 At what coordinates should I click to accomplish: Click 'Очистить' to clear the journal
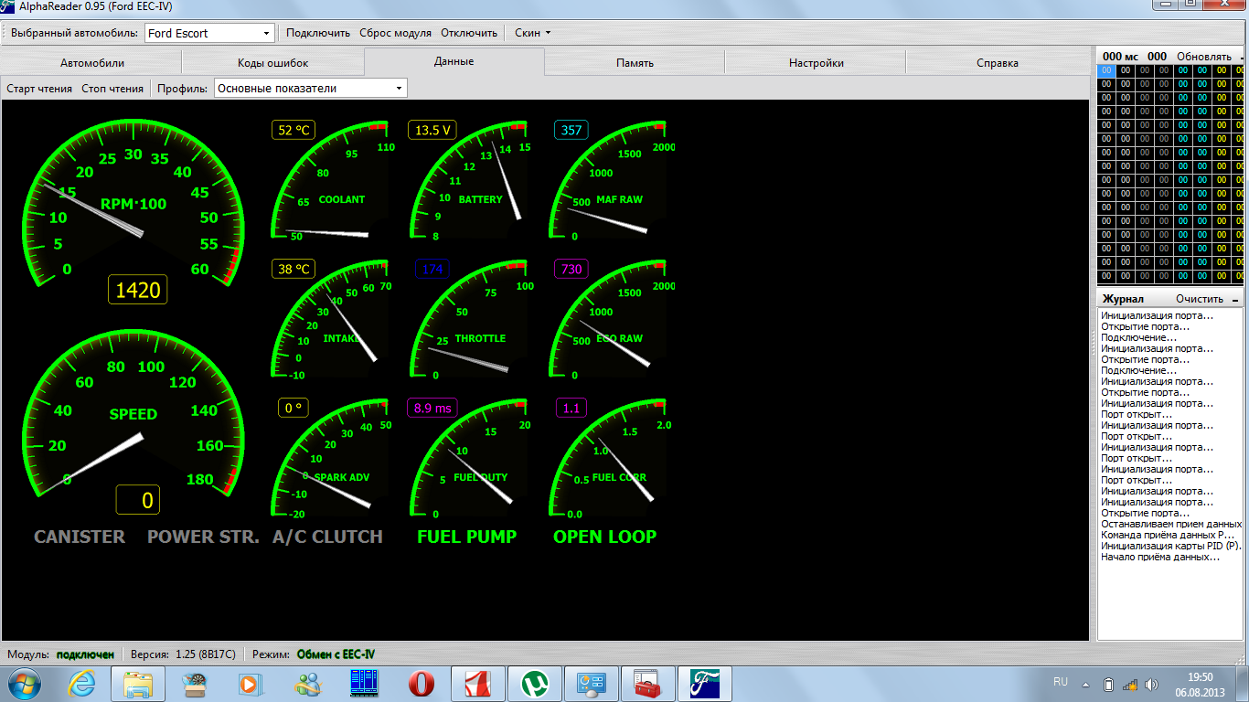[x=1199, y=299]
